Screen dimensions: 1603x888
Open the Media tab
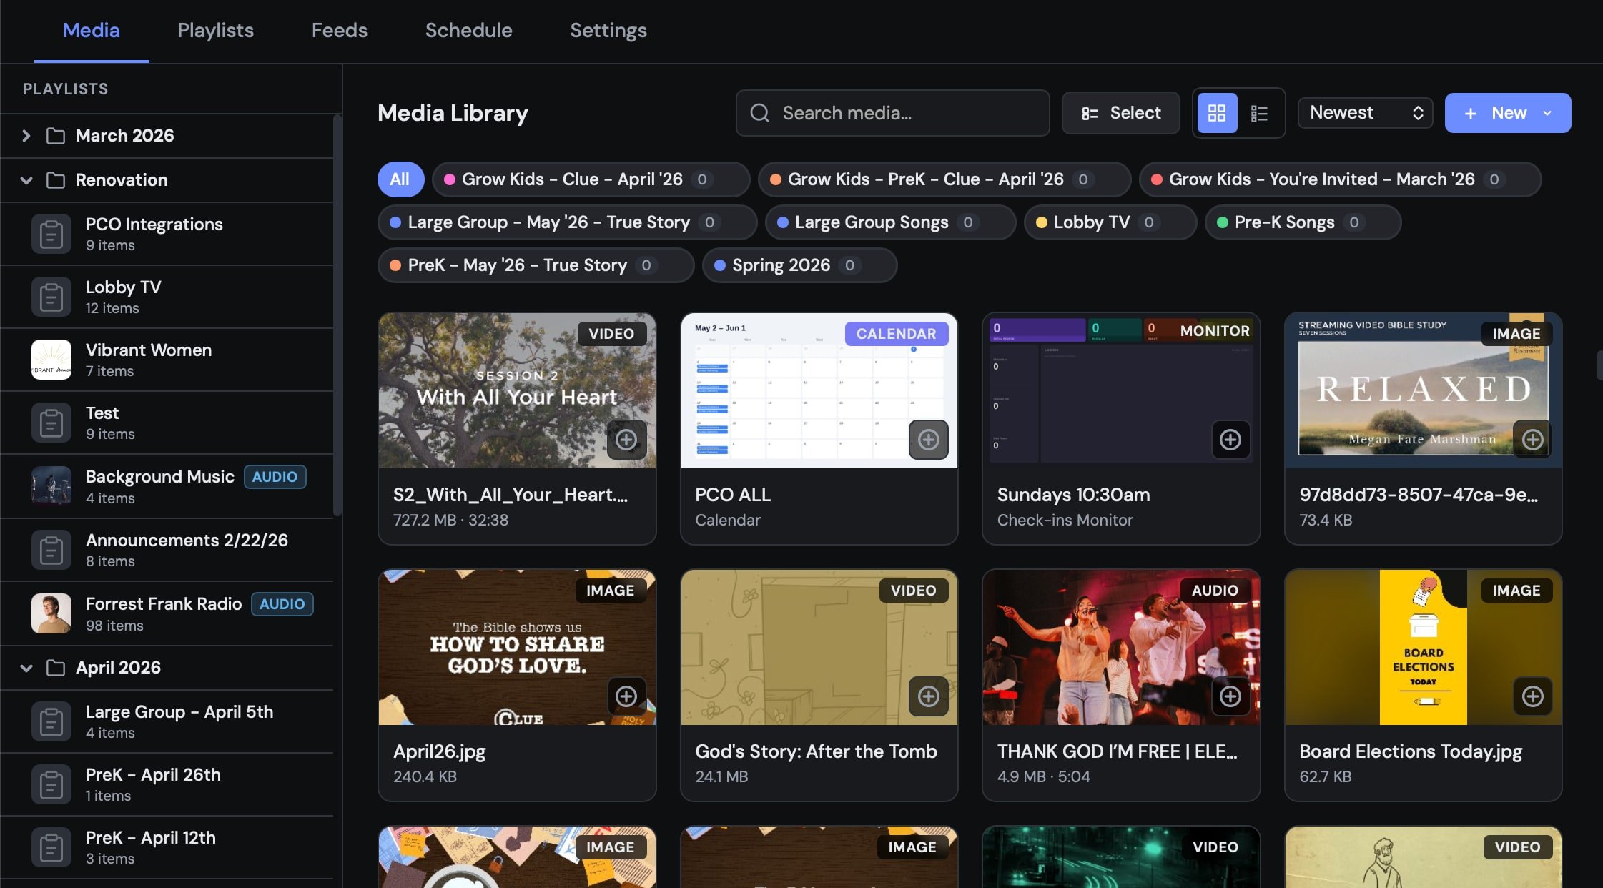[x=92, y=30]
